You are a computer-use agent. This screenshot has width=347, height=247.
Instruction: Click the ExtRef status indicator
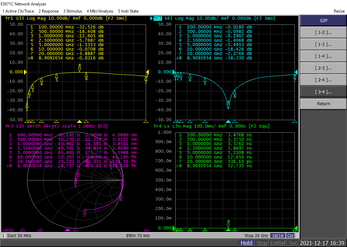pyautogui.click(x=278, y=243)
